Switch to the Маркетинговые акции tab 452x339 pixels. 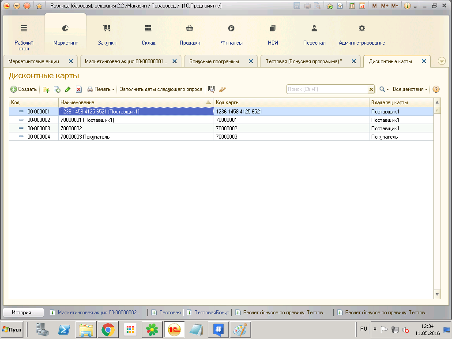pos(34,61)
